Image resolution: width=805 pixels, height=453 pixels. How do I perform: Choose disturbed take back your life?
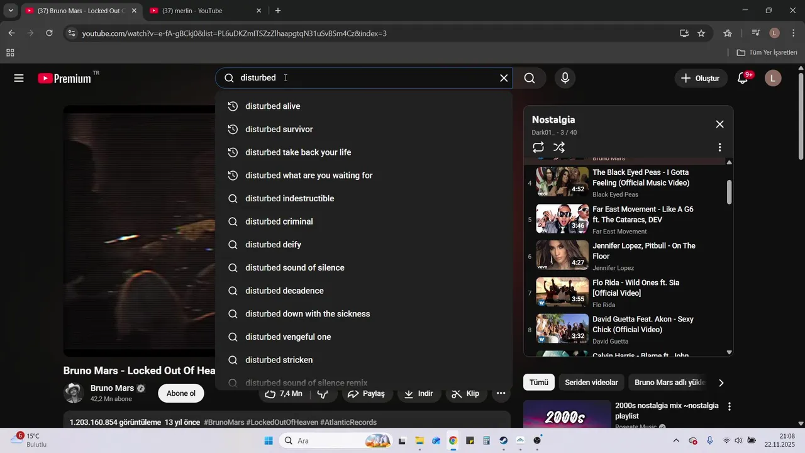coord(364,152)
